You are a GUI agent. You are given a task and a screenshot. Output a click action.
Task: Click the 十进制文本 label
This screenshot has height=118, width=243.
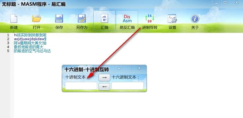[77, 77]
